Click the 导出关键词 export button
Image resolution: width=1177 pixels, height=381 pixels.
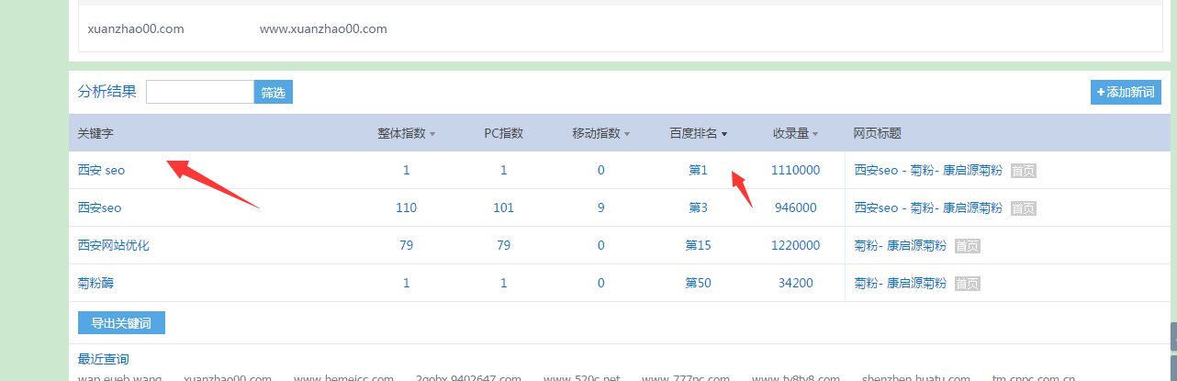pos(121,323)
